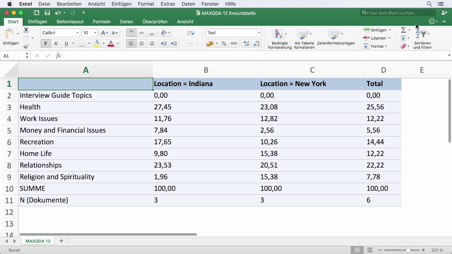
Task: Switch to page layout view in status bar
Action: tap(370, 250)
